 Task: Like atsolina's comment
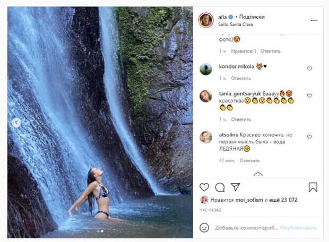(309, 137)
